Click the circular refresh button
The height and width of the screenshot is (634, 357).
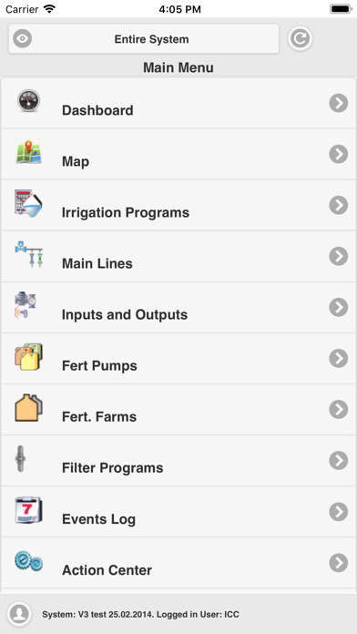[300, 38]
